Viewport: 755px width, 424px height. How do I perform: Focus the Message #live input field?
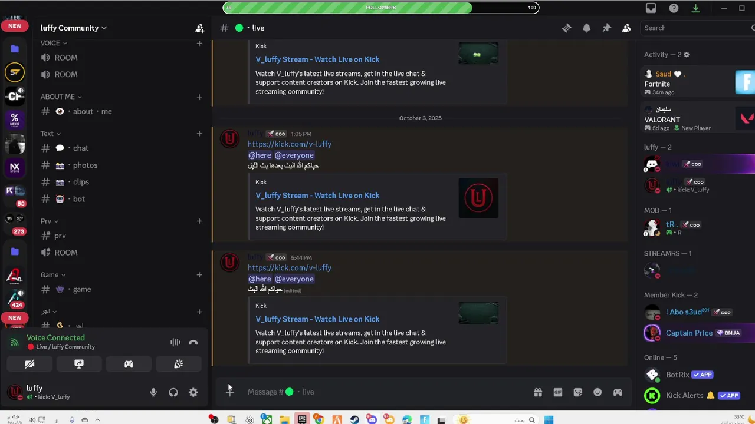[x=377, y=392]
